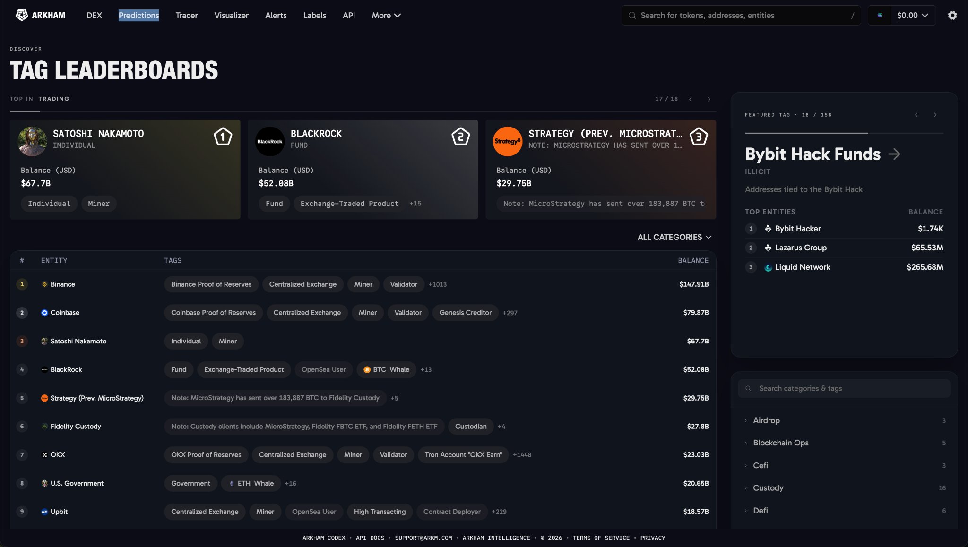
Task: Click Strategy orange logo on third card
Action: pyautogui.click(x=508, y=141)
